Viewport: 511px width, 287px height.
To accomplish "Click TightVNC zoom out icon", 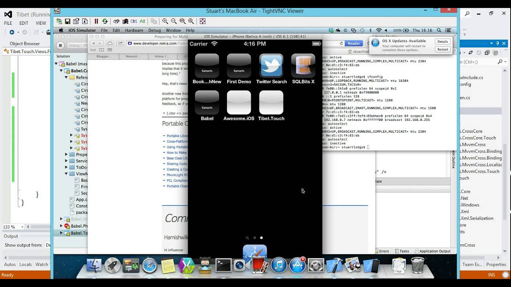I will pos(174,21).
